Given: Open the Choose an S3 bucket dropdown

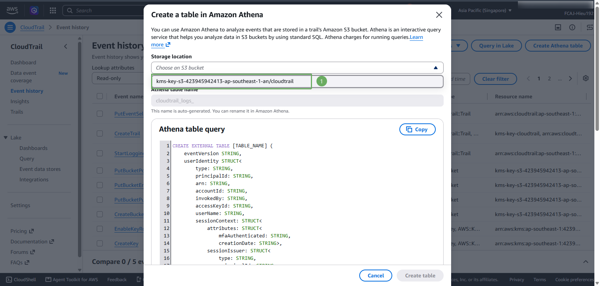Looking at the screenshot, I should [297, 68].
